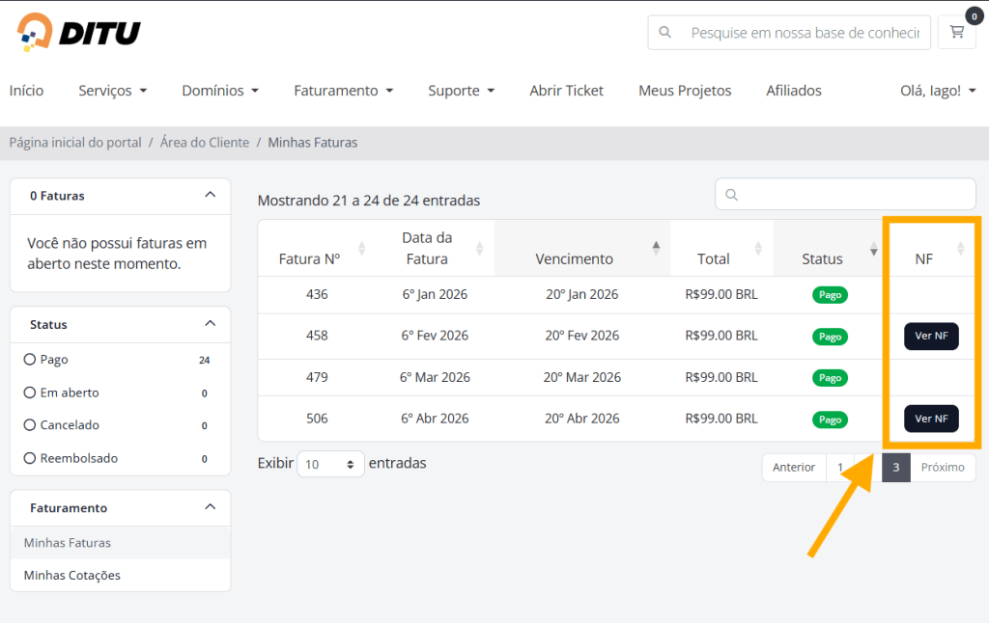The image size is (989, 623).
Task: Collapse the 0 Faturas panel
Action: click(210, 195)
